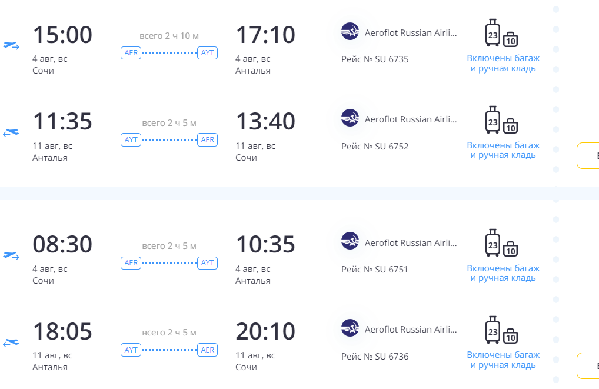Click Aeroflot logo next to flight SU 6752
This screenshot has width=599, height=389.
click(x=350, y=118)
